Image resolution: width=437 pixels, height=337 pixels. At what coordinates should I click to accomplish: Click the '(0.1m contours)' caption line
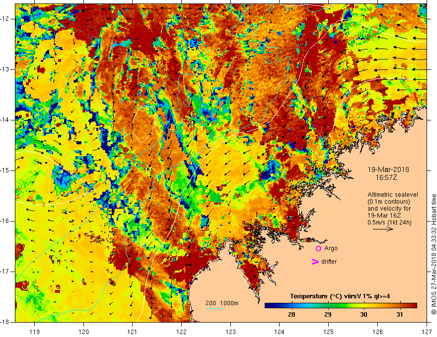click(388, 202)
